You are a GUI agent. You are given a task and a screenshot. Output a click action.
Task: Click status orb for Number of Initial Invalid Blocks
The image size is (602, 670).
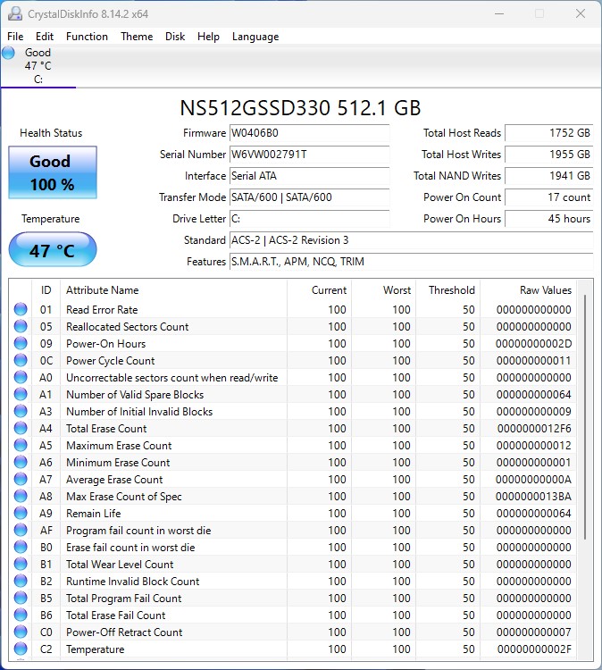coord(21,411)
